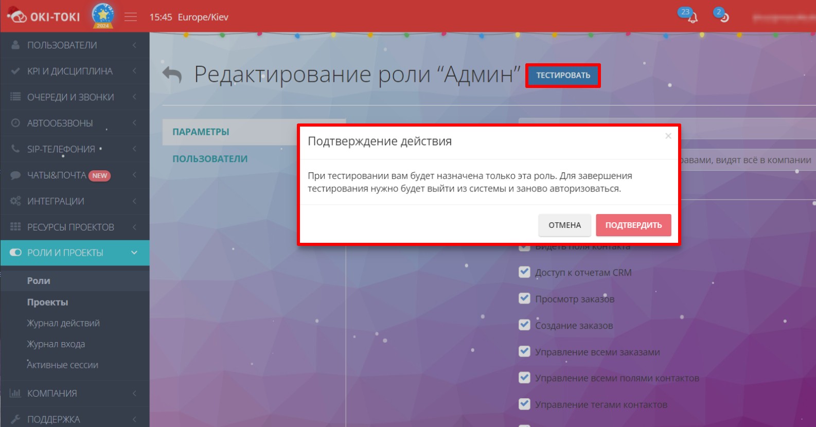This screenshot has width=816, height=427.
Task: Click the KPI и дисциплина checkmark icon
Action: coord(15,71)
